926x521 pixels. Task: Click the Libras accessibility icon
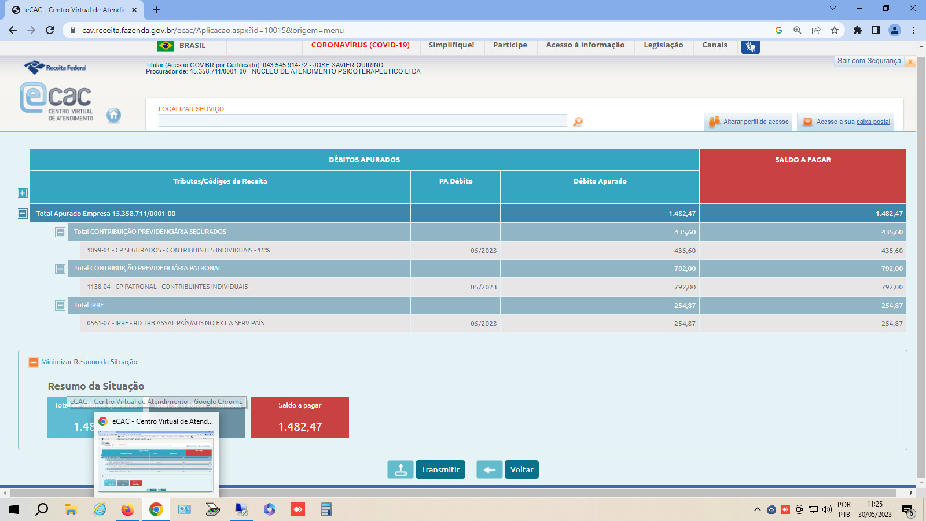tap(750, 47)
